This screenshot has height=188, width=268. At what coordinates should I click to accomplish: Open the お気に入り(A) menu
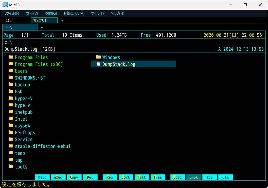[x=74, y=13]
